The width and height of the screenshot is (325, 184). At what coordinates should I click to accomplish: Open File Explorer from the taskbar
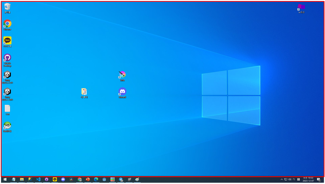[x=22, y=179]
